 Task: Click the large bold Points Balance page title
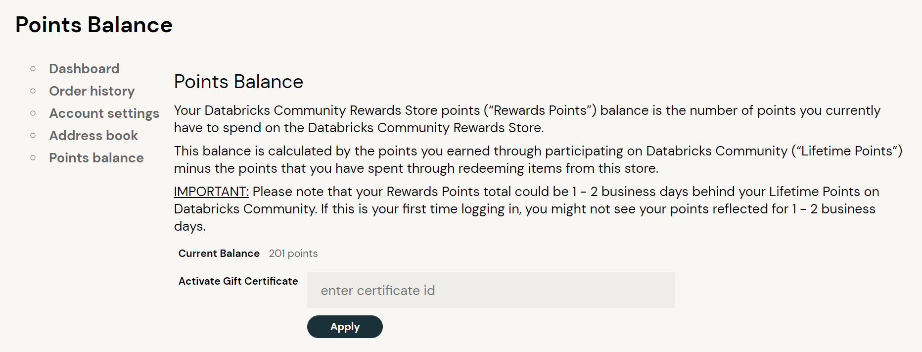pyautogui.click(x=94, y=25)
